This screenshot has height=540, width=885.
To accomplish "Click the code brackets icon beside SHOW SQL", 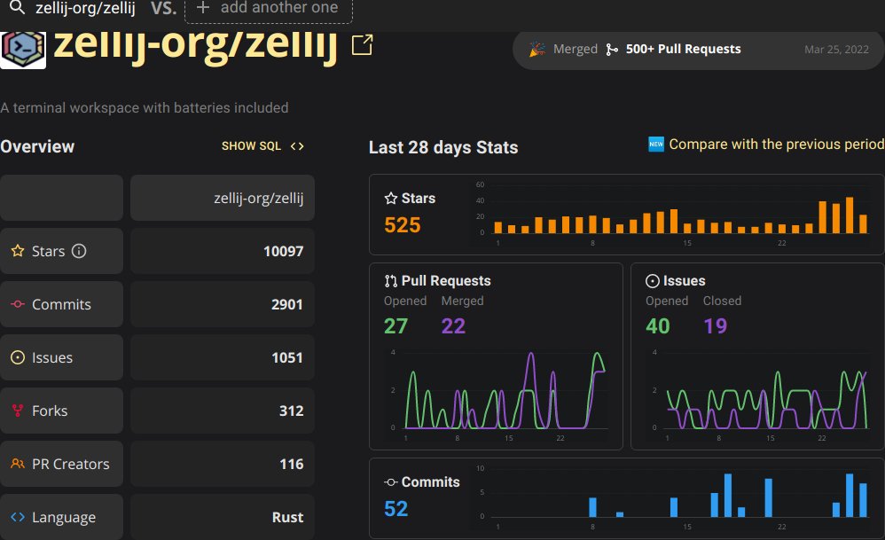I will pos(297,146).
